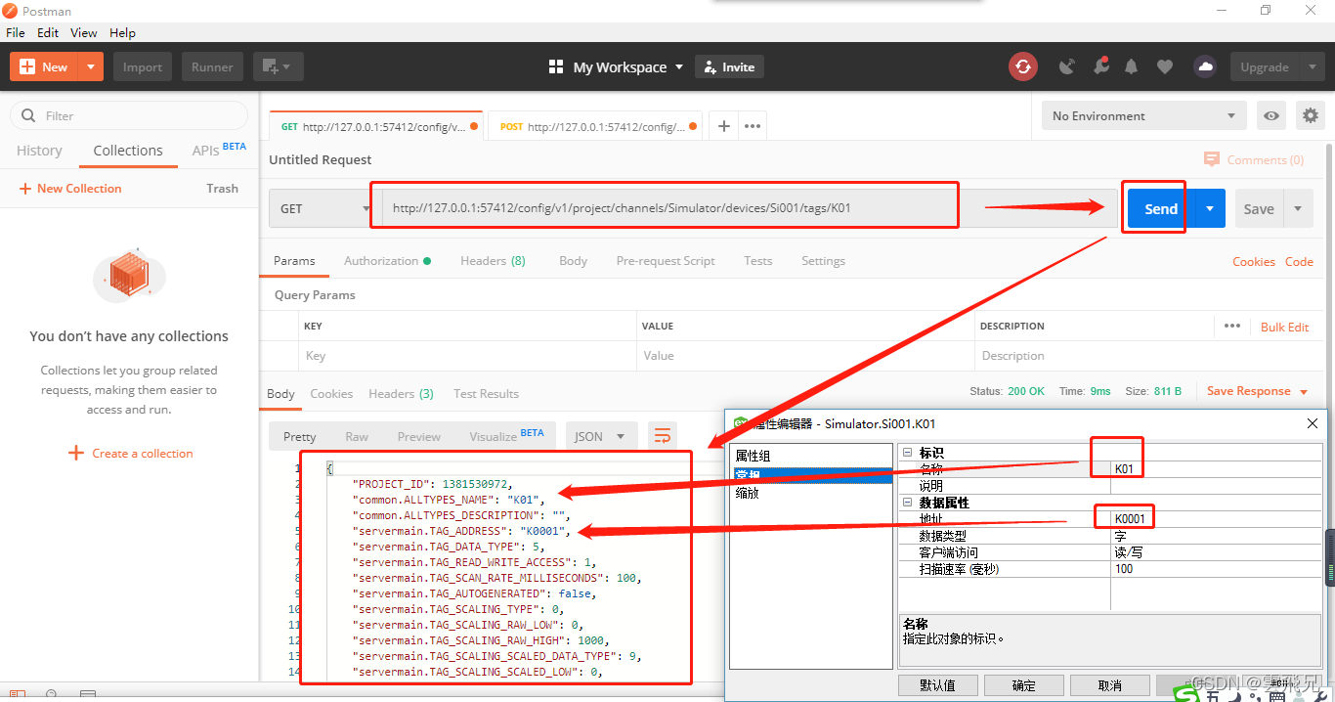The width and height of the screenshot is (1335, 702).
Task: Open the JSON format dropdown
Action: point(601,436)
